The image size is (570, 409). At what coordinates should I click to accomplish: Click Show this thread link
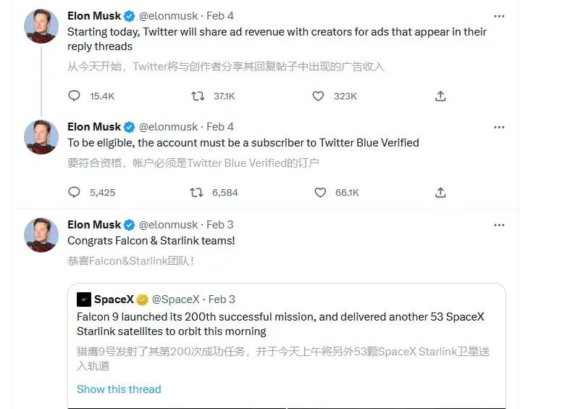[119, 389]
